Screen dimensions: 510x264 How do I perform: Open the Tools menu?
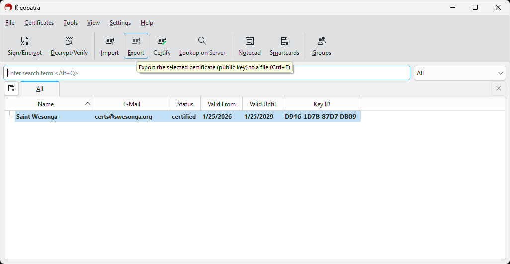71,23
